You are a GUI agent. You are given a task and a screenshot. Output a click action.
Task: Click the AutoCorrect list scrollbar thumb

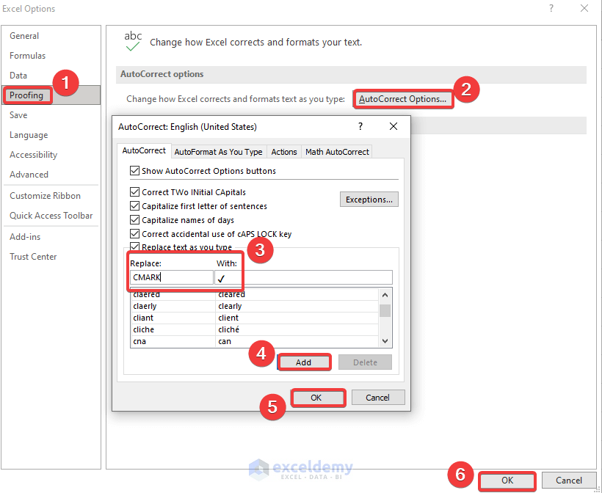pyautogui.click(x=385, y=310)
